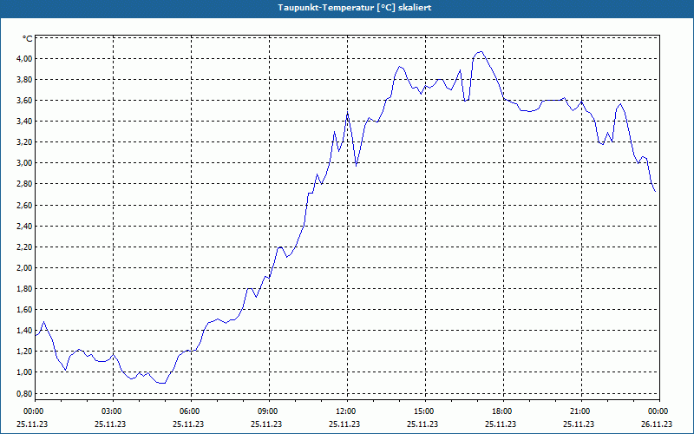This screenshot has width=694, height=434.
Task: Select the 2,40 y-axis label
Action: pyautogui.click(x=24, y=226)
